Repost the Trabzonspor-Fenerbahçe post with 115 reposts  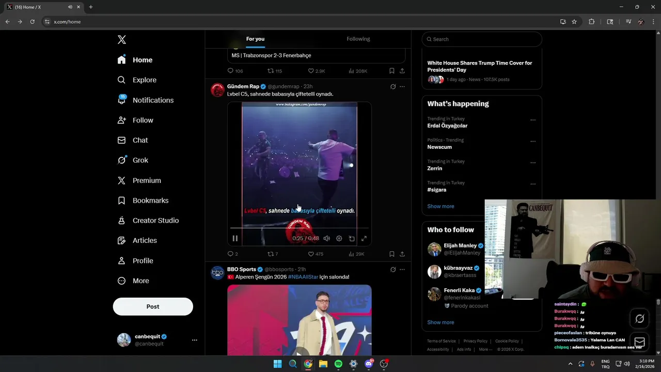[x=274, y=71]
